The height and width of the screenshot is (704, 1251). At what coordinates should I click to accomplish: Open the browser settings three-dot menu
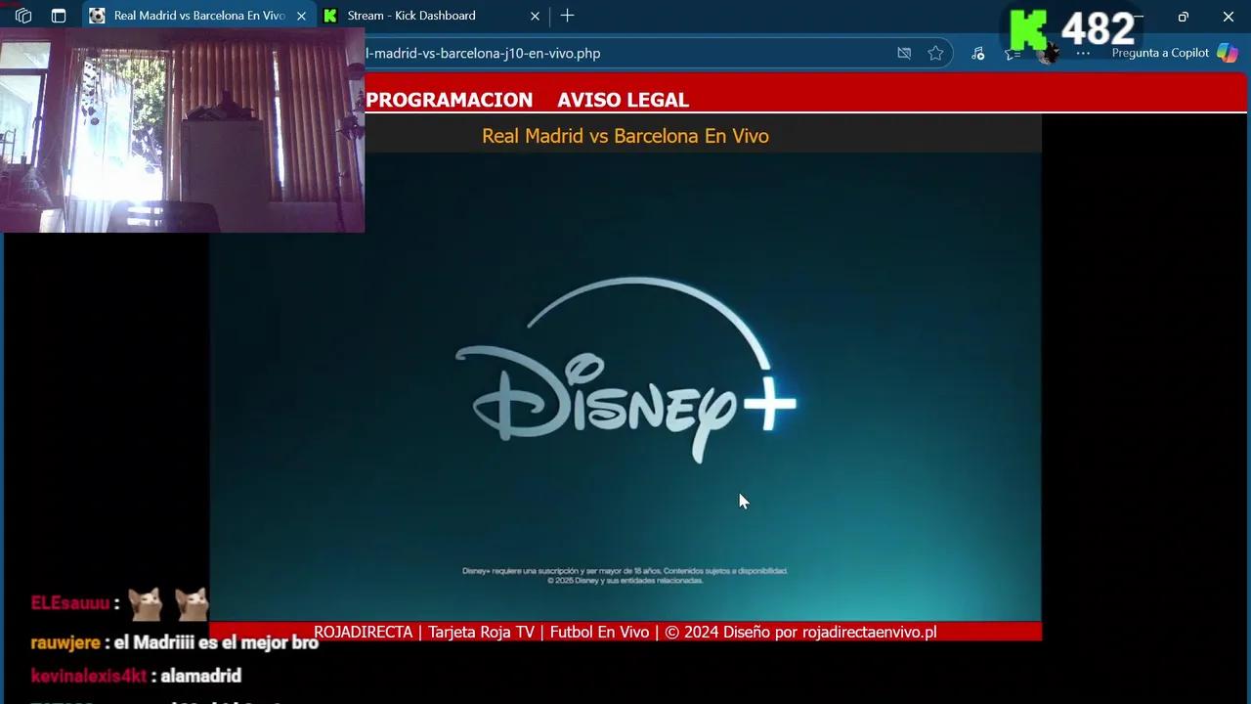(x=1083, y=54)
